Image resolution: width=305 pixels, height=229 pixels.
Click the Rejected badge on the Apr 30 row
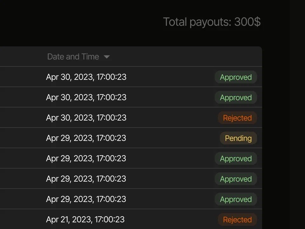click(237, 118)
